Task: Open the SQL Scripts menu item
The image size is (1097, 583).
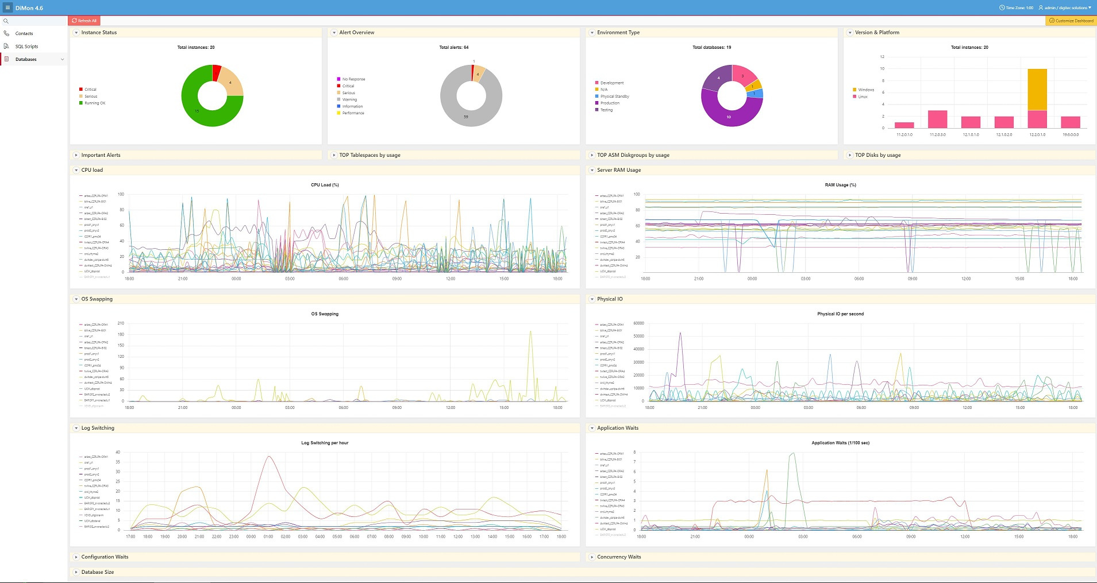Action: (26, 47)
